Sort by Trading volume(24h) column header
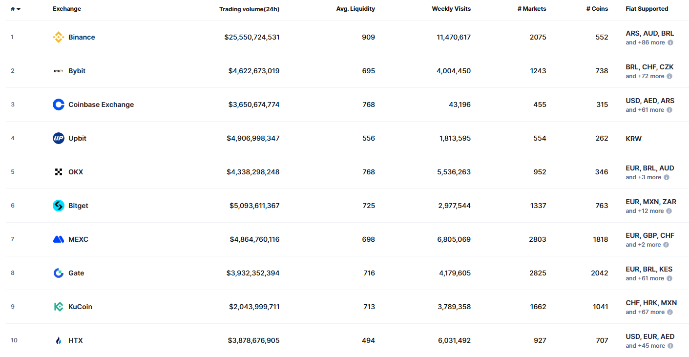The width and height of the screenshot is (689, 357). (x=250, y=9)
